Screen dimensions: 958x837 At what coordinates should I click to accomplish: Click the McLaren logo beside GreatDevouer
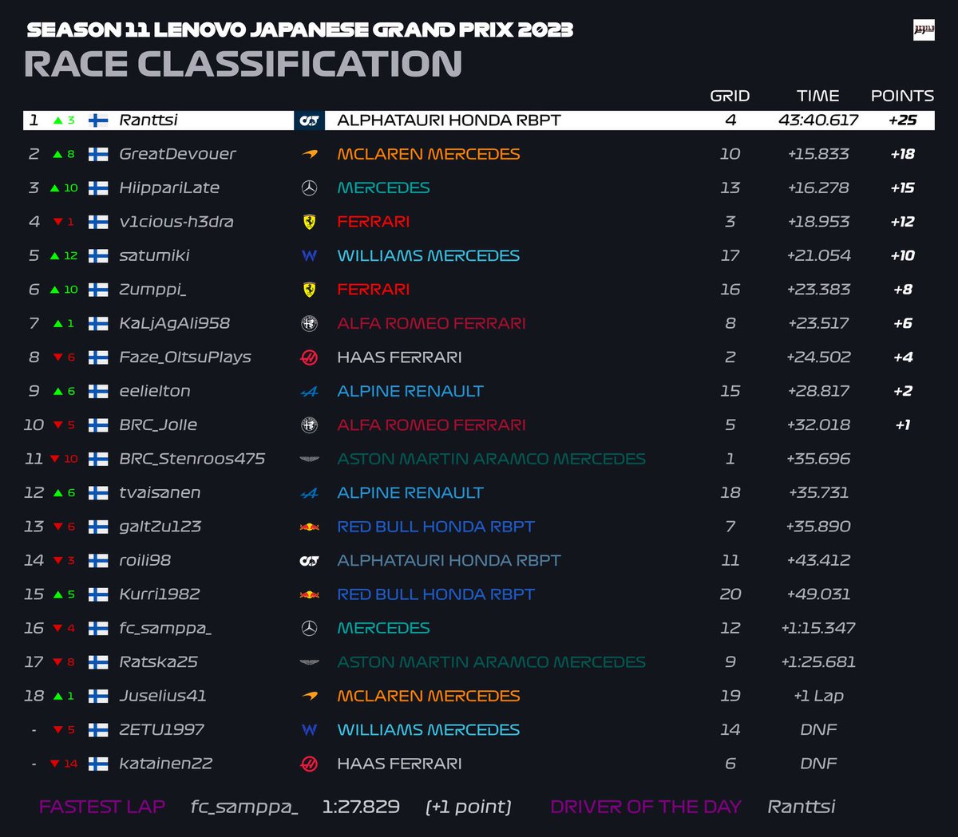click(309, 154)
